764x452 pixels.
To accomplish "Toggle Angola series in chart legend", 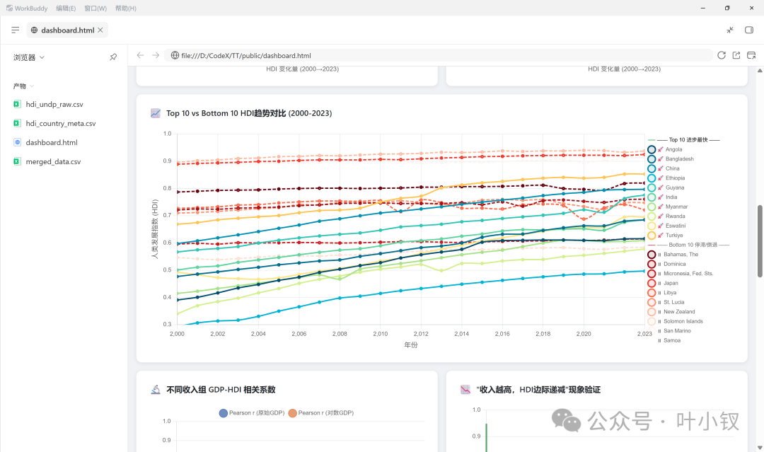I will click(x=664, y=149).
